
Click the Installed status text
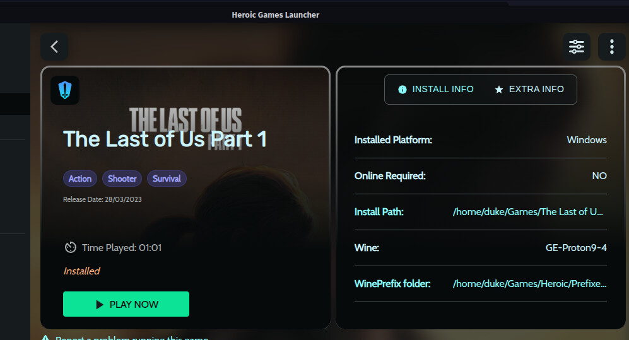tap(81, 271)
